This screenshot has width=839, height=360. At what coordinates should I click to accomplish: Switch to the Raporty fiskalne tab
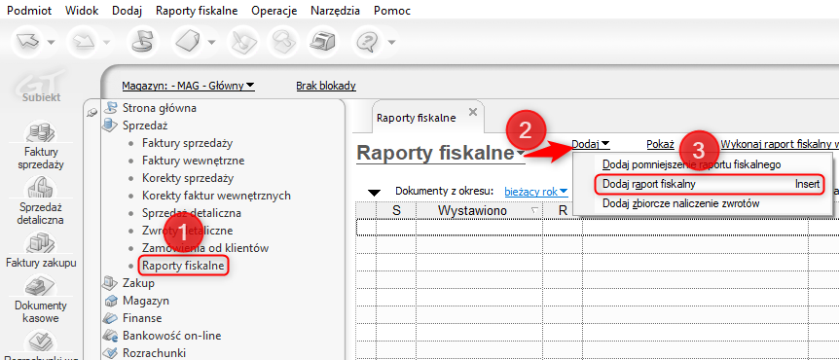(x=417, y=118)
